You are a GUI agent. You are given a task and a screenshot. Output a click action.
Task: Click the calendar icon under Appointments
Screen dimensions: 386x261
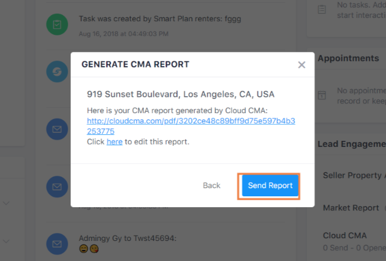click(x=322, y=95)
